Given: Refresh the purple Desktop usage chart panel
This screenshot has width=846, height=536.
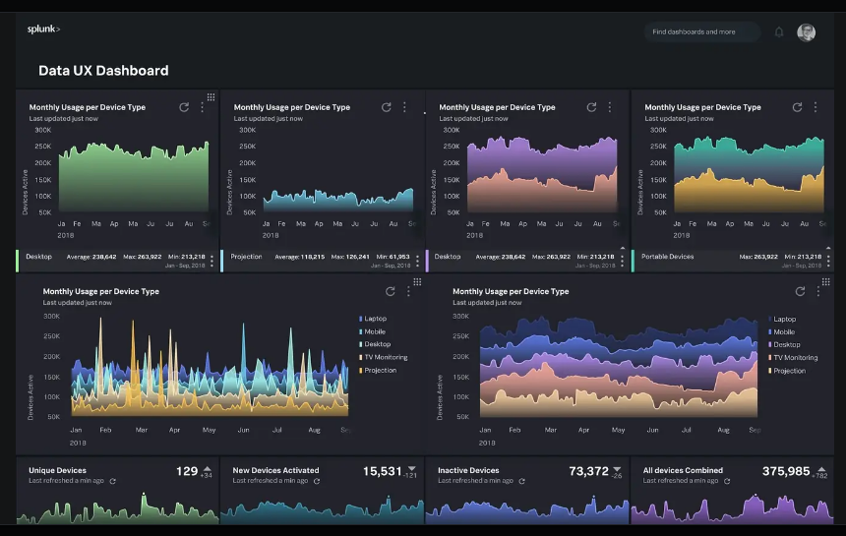Looking at the screenshot, I should [591, 107].
